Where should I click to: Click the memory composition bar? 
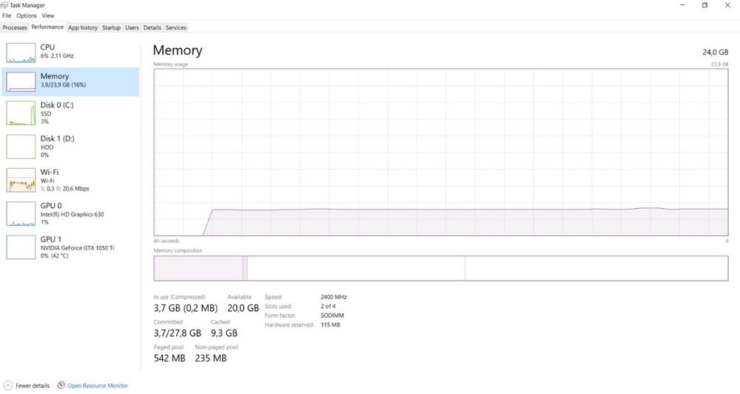[x=441, y=268]
